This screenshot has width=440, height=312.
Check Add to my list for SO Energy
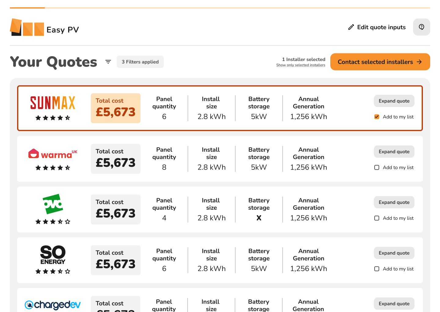[377, 269]
